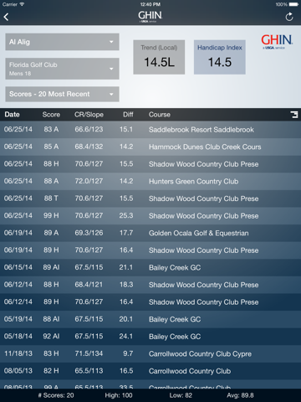Tap the 06/15/14 Bailey Creek GC row
Screen dimensions: 301x402
click(x=150, y=267)
